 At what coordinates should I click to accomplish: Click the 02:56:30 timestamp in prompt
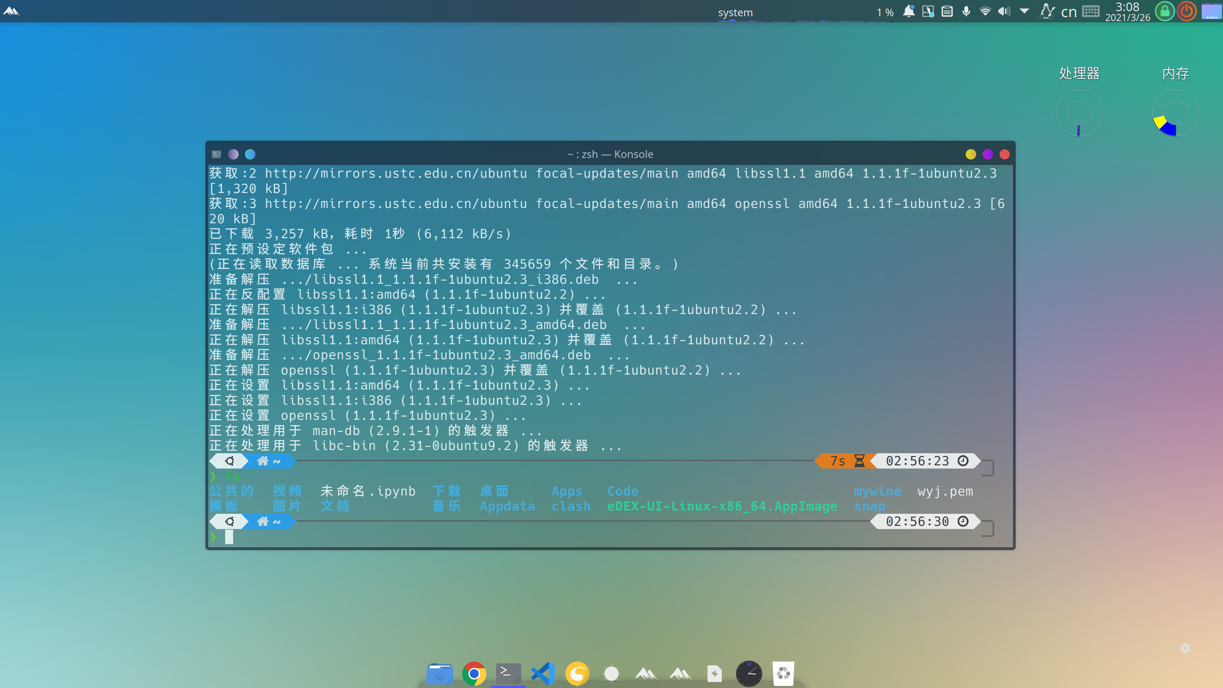point(917,521)
